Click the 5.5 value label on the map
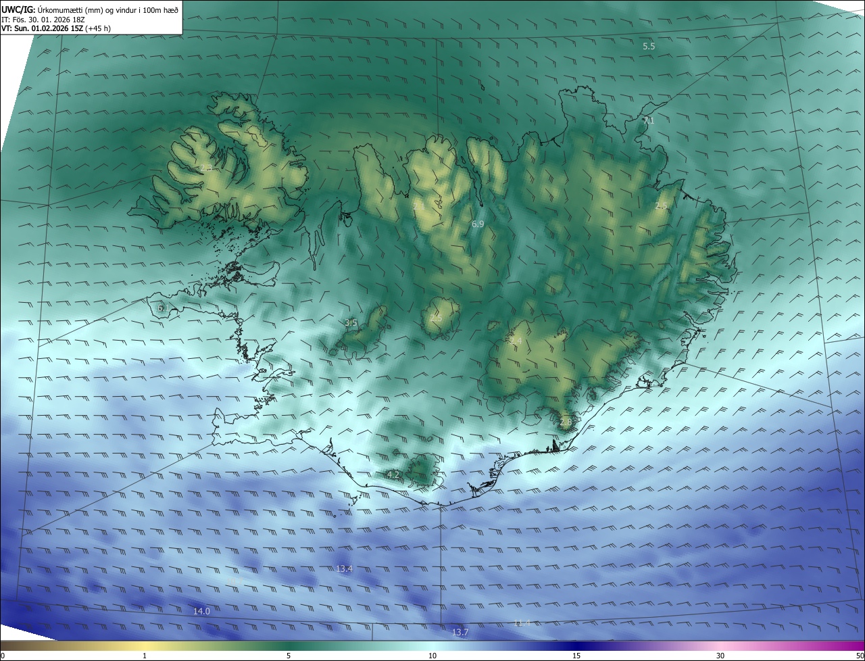Screen dimensions: 865x661 [x=649, y=46]
